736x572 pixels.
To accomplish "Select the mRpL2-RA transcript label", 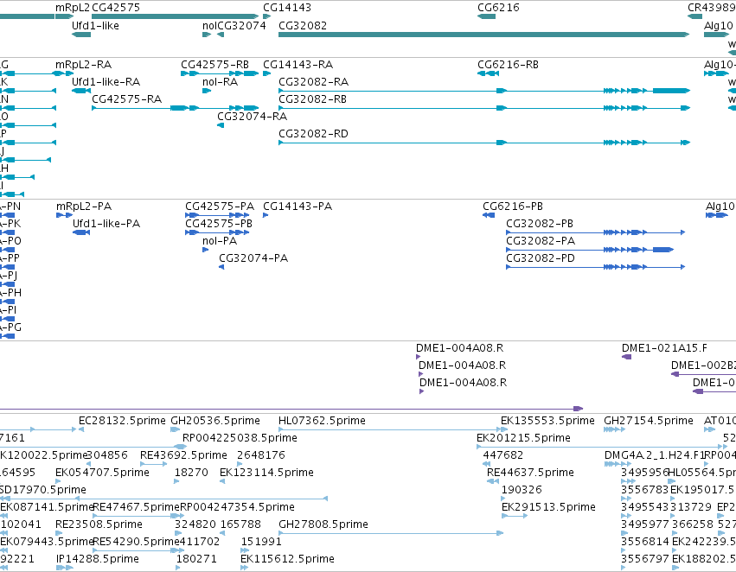I will [x=84, y=65].
